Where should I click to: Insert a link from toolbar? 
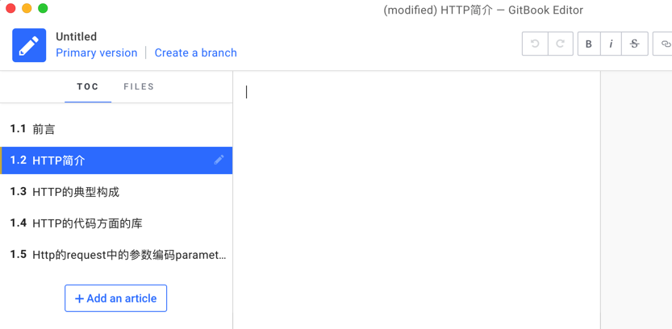click(664, 44)
